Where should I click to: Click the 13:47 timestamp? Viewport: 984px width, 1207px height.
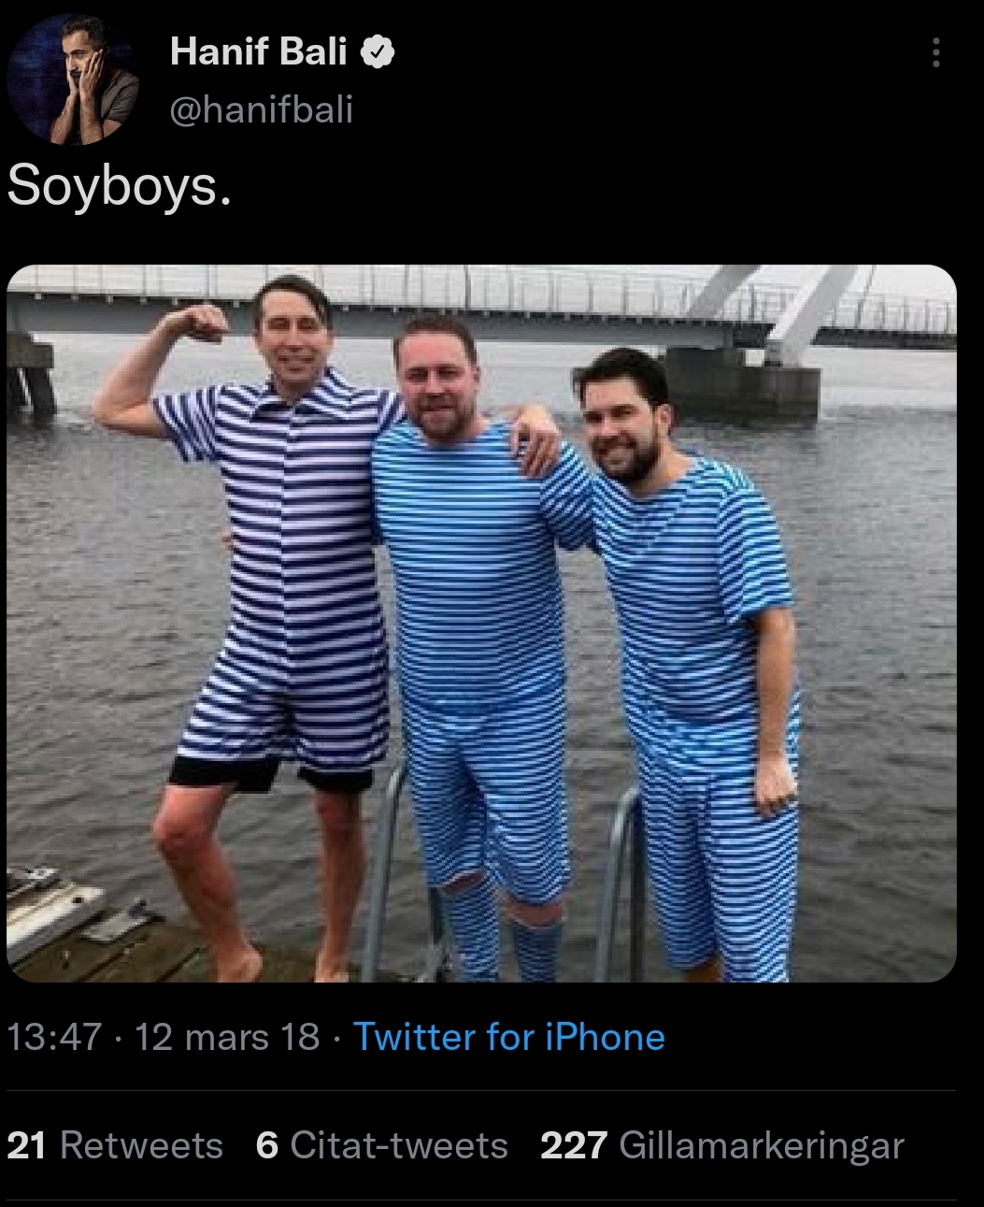54,1037
